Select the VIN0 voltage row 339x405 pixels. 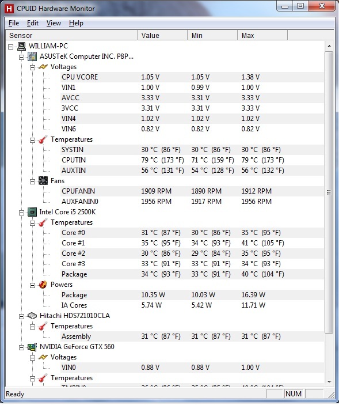tap(192, 368)
